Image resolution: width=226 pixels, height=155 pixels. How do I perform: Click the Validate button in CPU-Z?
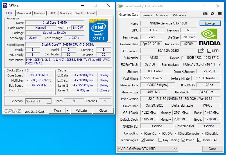[82, 111]
